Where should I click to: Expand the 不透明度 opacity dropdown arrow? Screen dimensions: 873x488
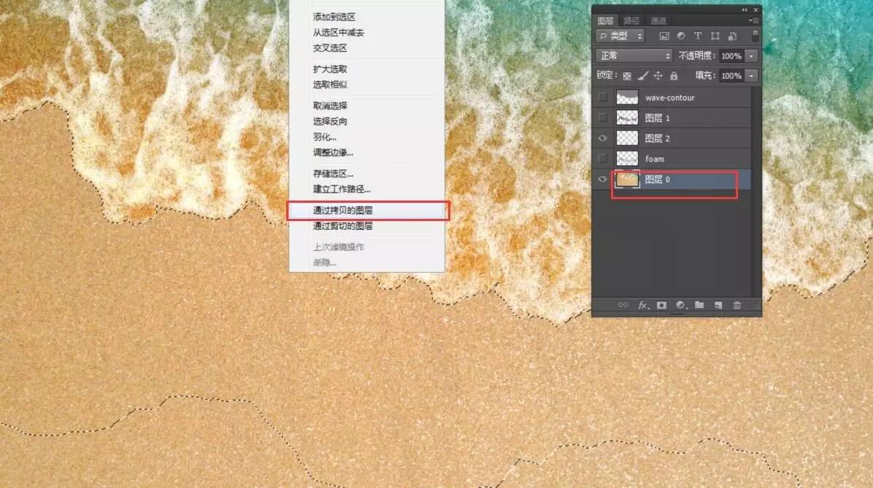(x=752, y=56)
